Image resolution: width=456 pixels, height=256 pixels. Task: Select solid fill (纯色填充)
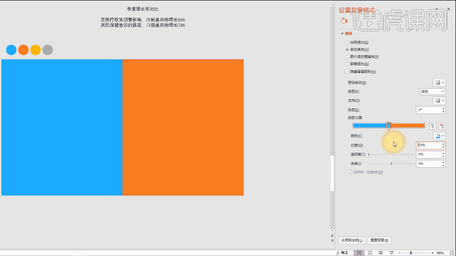click(x=357, y=42)
